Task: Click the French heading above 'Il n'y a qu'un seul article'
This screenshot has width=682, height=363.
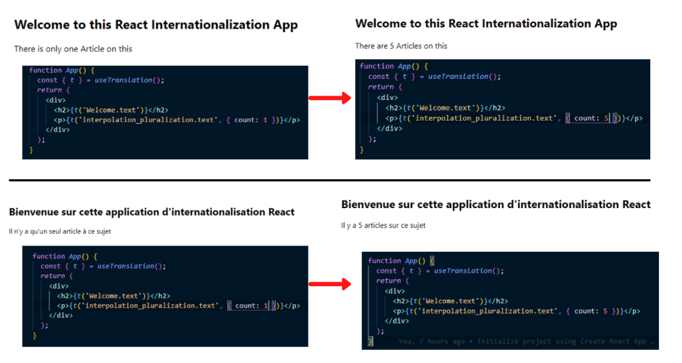Action: coord(151,212)
